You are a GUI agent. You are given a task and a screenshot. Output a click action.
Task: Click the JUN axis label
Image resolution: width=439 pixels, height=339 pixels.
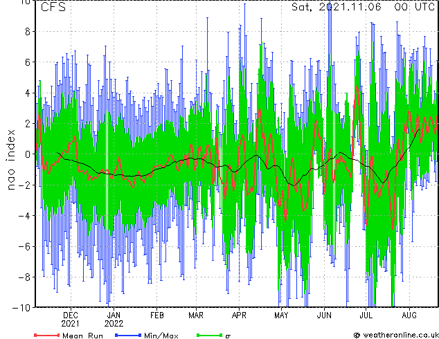[x=324, y=315]
